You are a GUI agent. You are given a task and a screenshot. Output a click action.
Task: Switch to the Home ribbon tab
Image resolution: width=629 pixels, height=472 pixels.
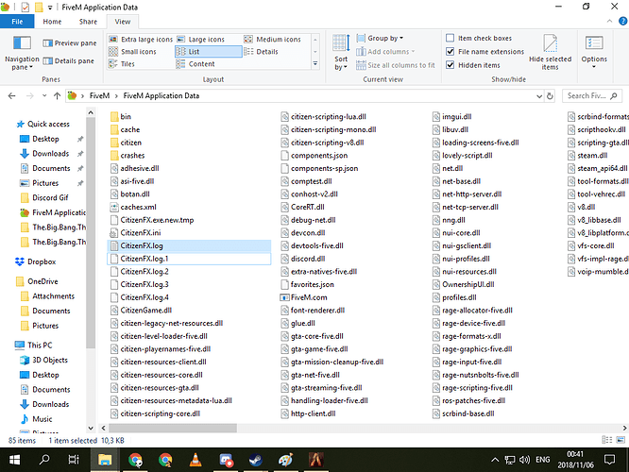tap(52, 22)
